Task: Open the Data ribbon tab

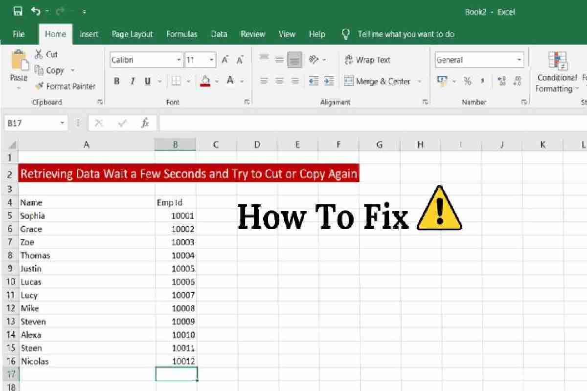Action: tap(219, 34)
